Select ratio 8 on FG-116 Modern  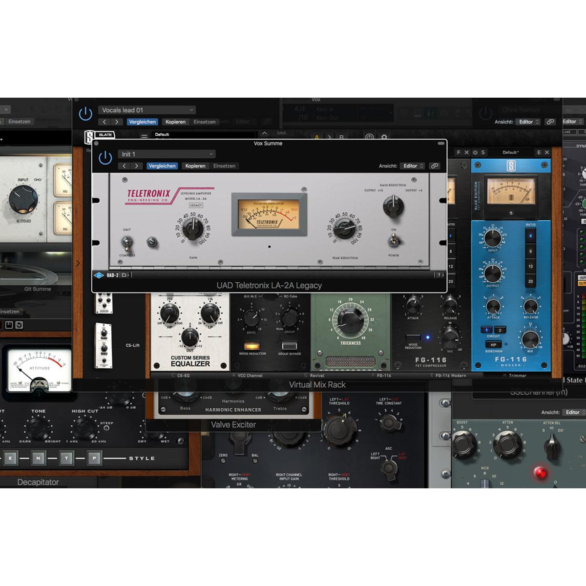click(x=530, y=251)
